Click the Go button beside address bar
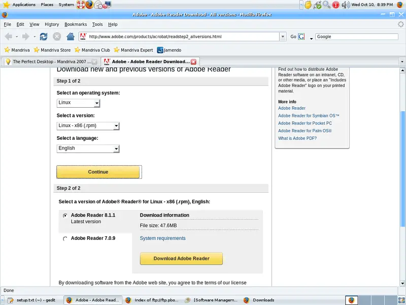 (293, 37)
